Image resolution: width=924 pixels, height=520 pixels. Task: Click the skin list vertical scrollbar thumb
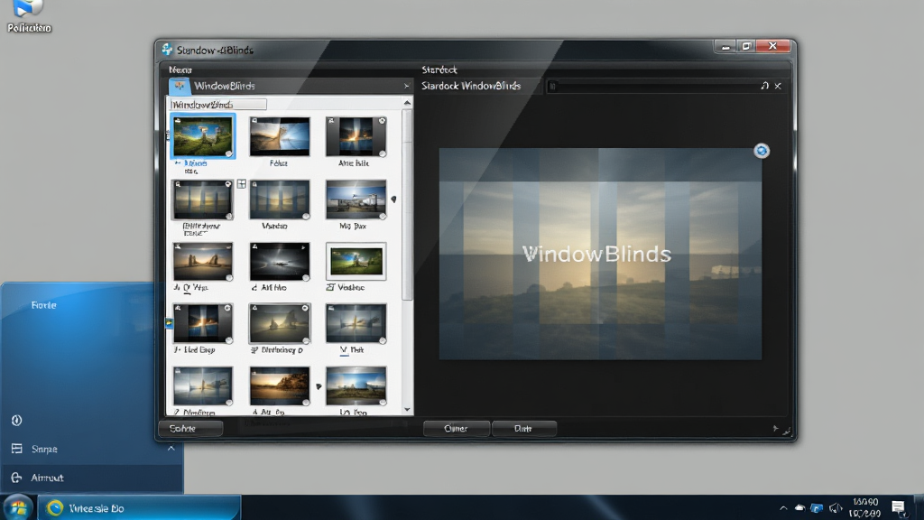click(x=407, y=205)
